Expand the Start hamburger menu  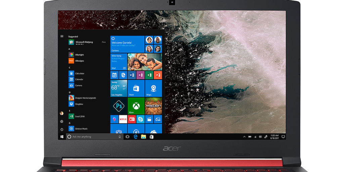click(62, 36)
